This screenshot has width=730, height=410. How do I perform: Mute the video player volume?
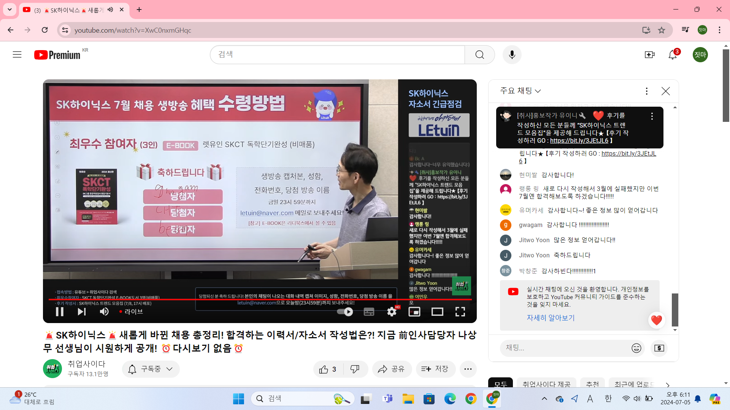(104, 312)
